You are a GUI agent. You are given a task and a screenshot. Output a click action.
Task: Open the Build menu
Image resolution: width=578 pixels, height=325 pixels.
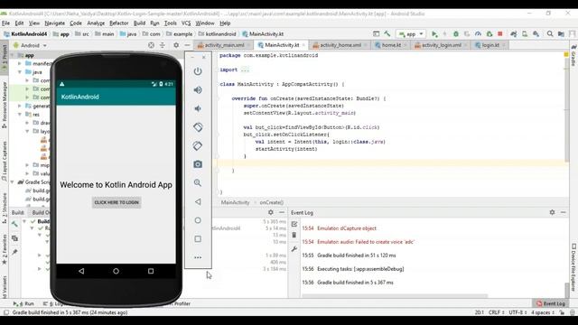[139, 23]
